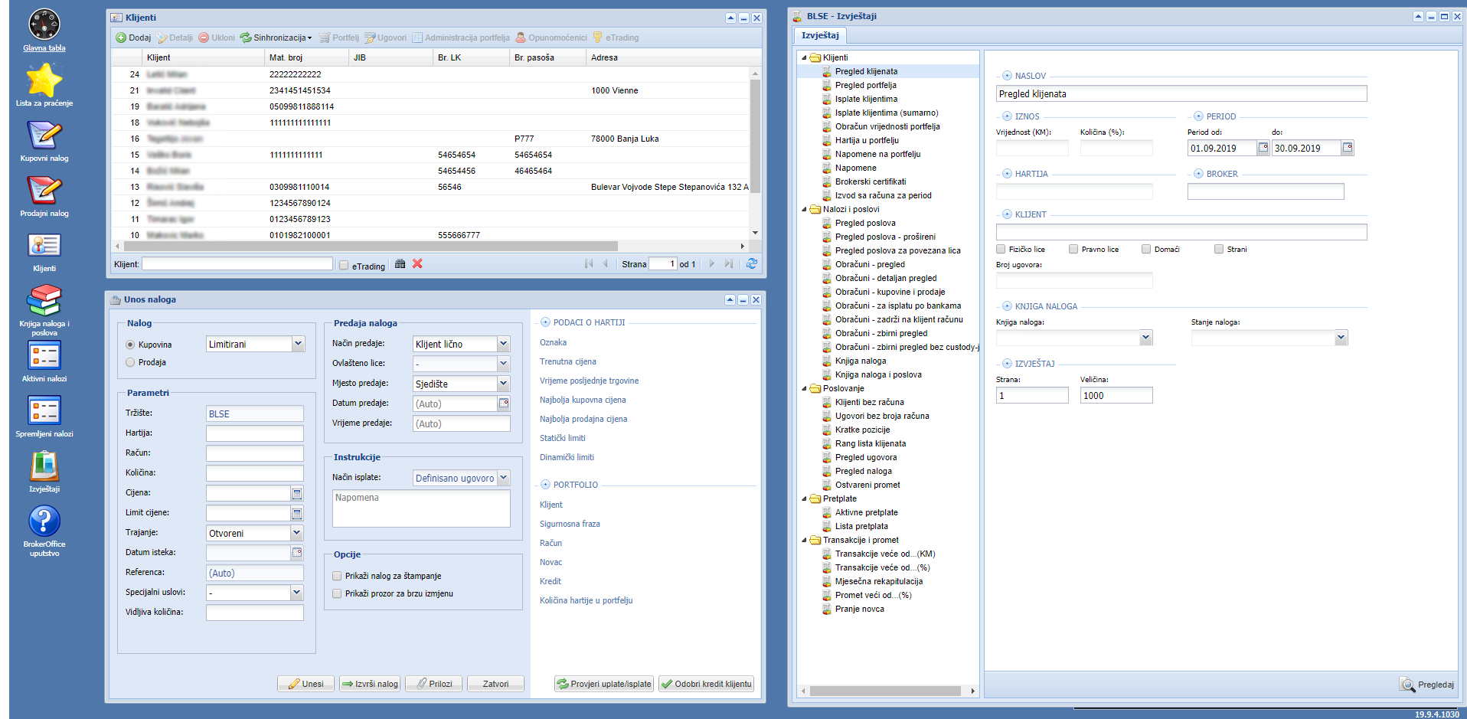Refresh the Klijenti grid
1467x719 pixels.
coord(752,263)
